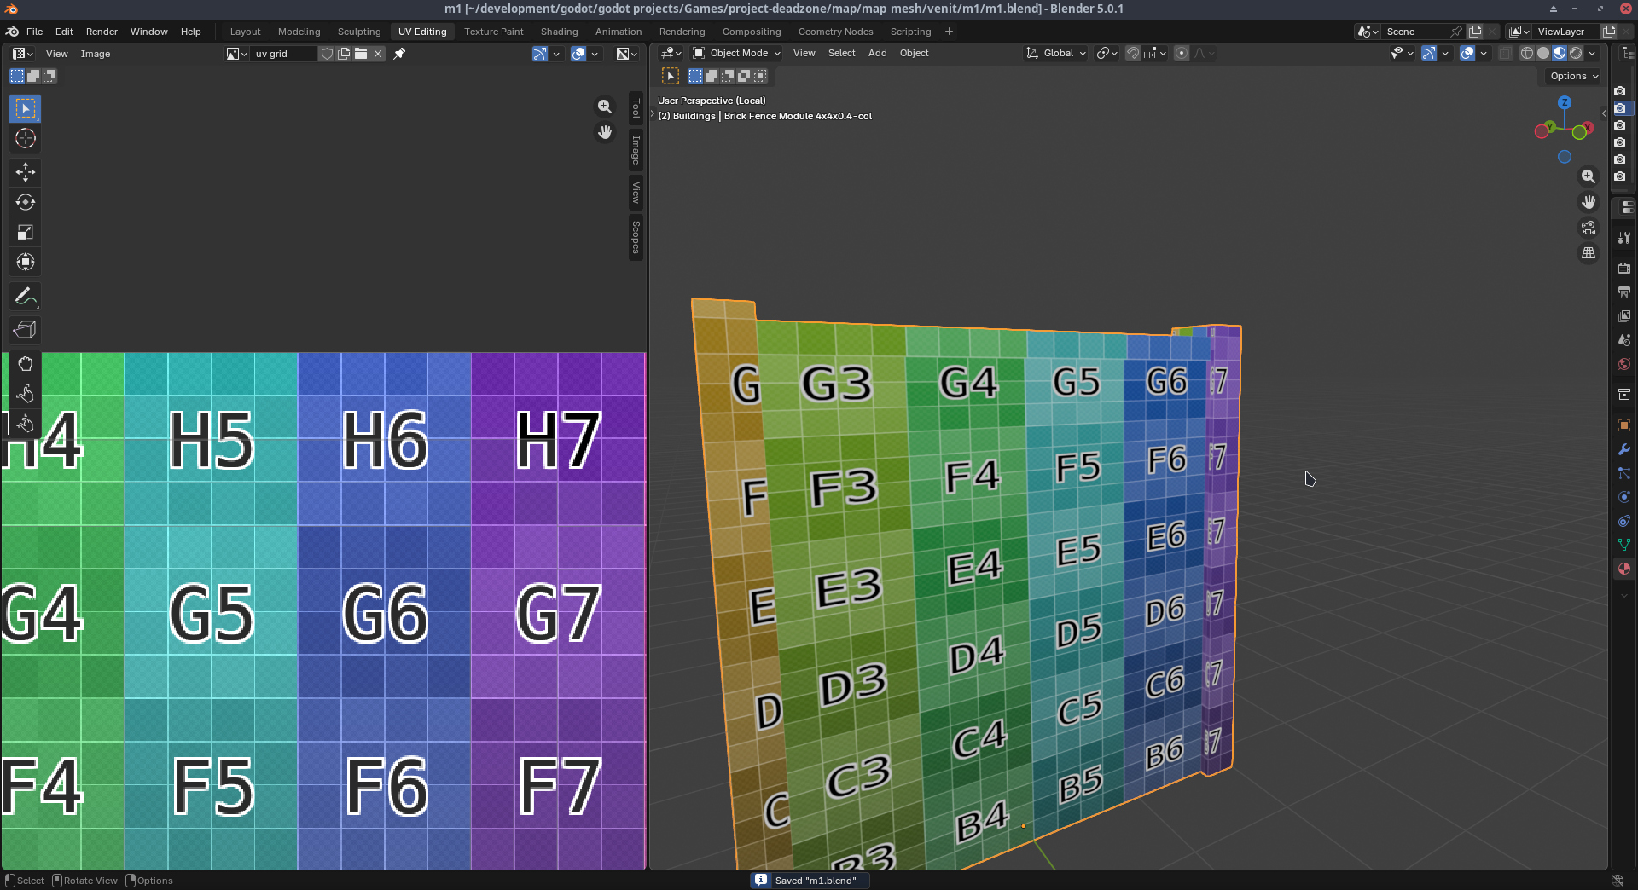Screen dimensions: 1638x890
Task: Pin the uv grid image
Action: tap(399, 54)
